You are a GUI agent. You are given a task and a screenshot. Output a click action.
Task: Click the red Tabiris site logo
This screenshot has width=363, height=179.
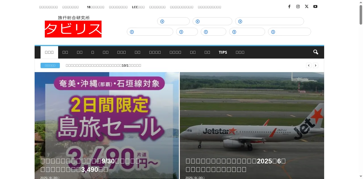(73, 27)
